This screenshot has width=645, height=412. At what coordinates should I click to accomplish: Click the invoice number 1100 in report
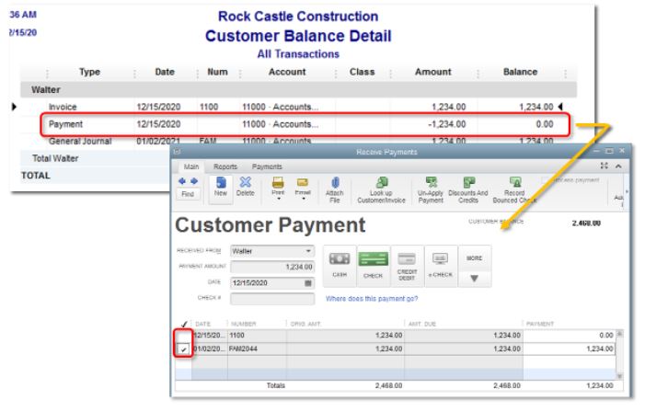[x=209, y=107]
